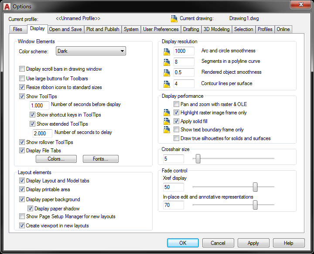Click drawing icon beside Show text boundary frame only

click(x=167, y=130)
